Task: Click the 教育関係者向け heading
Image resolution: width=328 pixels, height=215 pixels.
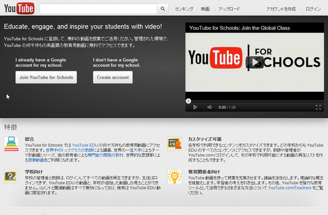Action: click(x=204, y=172)
